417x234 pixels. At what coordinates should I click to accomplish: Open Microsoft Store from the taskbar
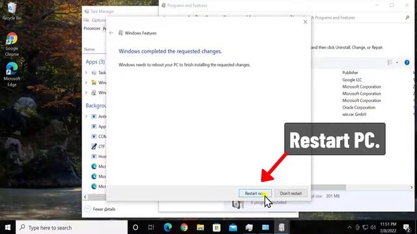pyautogui.click(x=216, y=227)
